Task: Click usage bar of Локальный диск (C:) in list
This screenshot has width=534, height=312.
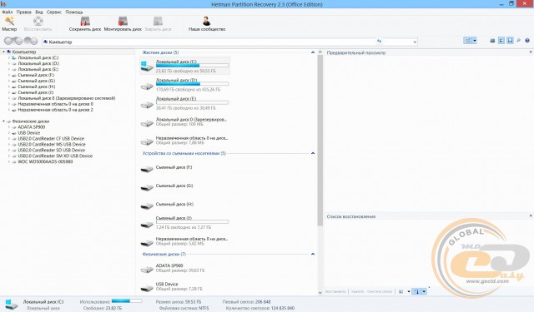Action: [192, 65]
